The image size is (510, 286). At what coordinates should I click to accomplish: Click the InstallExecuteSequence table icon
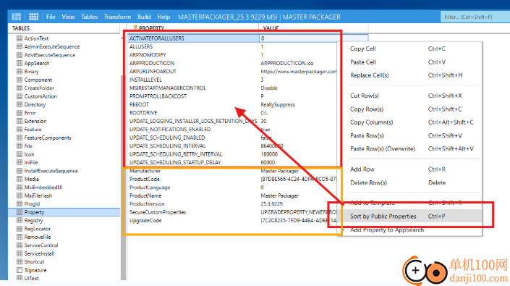click(x=20, y=171)
